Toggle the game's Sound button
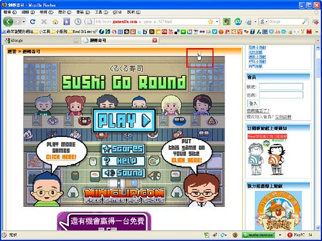This screenshot has height=241, width=322. (123, 173)
